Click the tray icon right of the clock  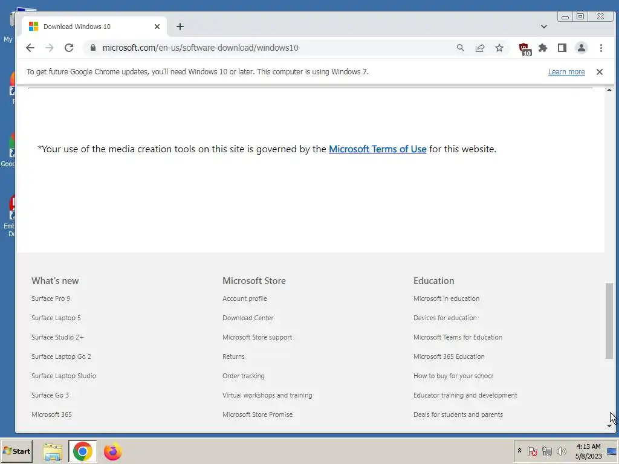pos(612,451)
